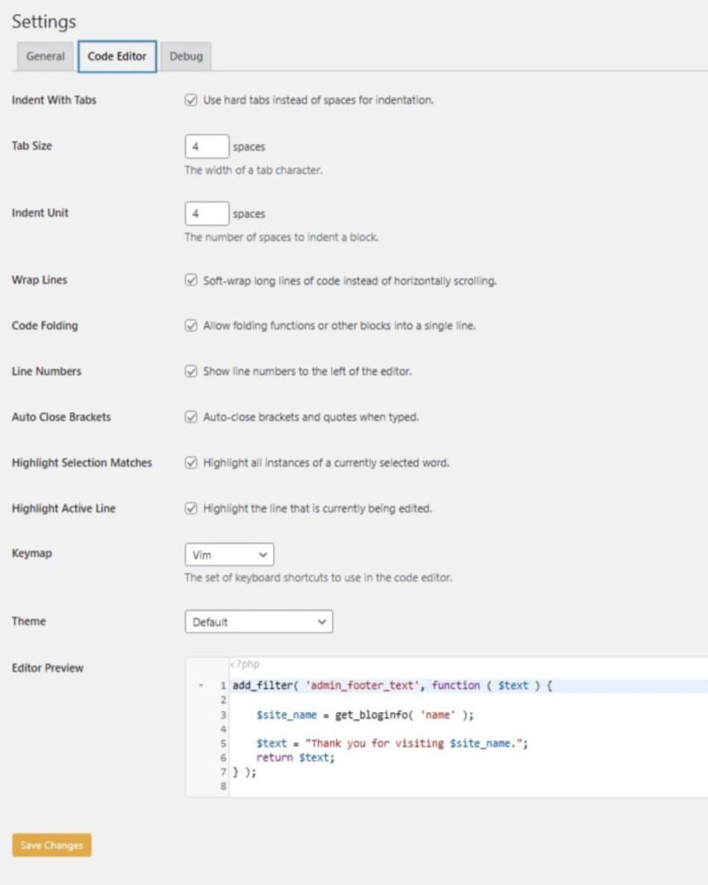
Task: Toggle the Wrap Lines soft-wrap option
Action: (191, 280)
